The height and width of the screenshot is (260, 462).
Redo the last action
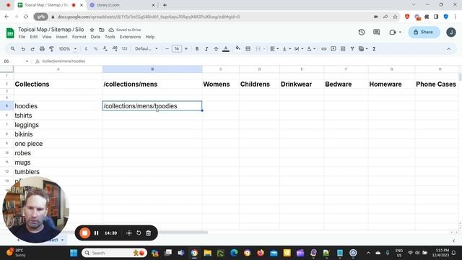click(32, 48)
